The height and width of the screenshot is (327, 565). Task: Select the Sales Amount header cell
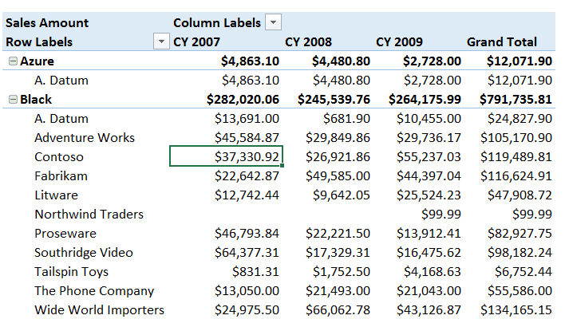click(x=48, y=22)
